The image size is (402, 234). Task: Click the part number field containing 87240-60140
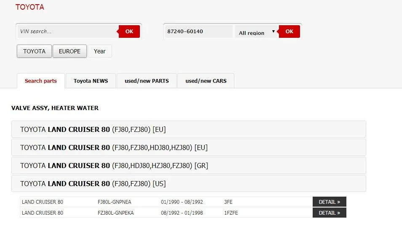tap(198, 32)
